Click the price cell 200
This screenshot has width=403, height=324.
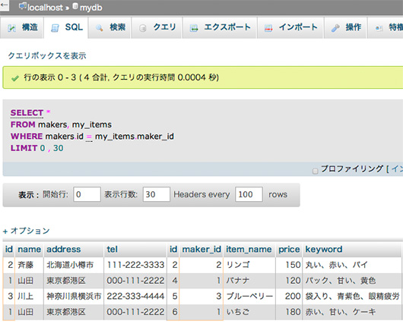click(x=289, y=296)
